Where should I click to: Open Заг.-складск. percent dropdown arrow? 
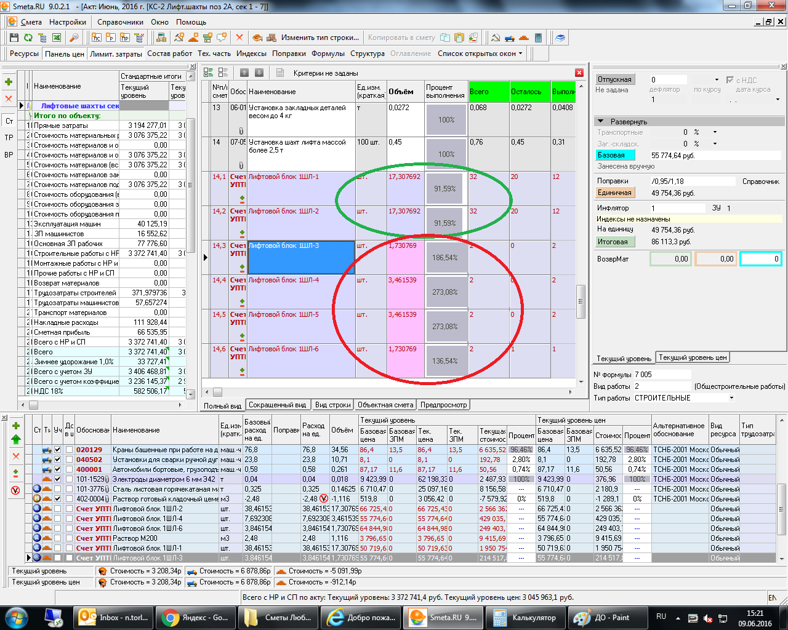(715, 143)
